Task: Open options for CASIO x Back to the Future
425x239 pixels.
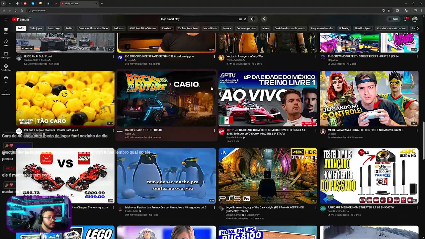Action: pyautogui.click(x=214, y=130)
